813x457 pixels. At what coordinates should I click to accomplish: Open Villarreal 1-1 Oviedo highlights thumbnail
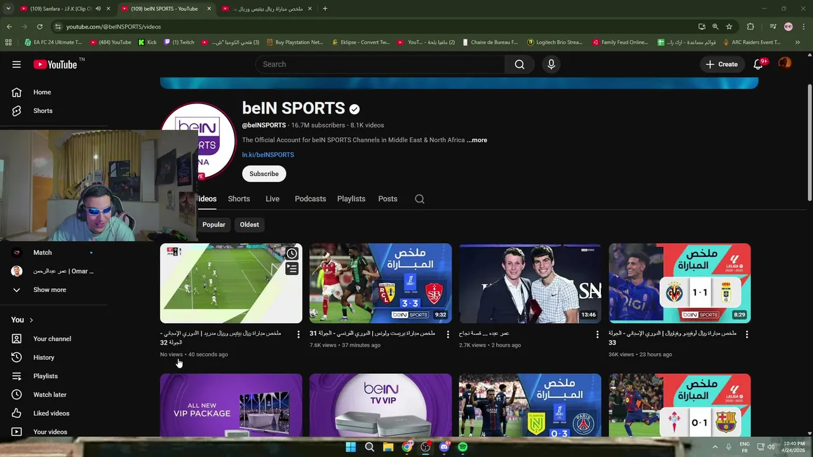(680, 283)
